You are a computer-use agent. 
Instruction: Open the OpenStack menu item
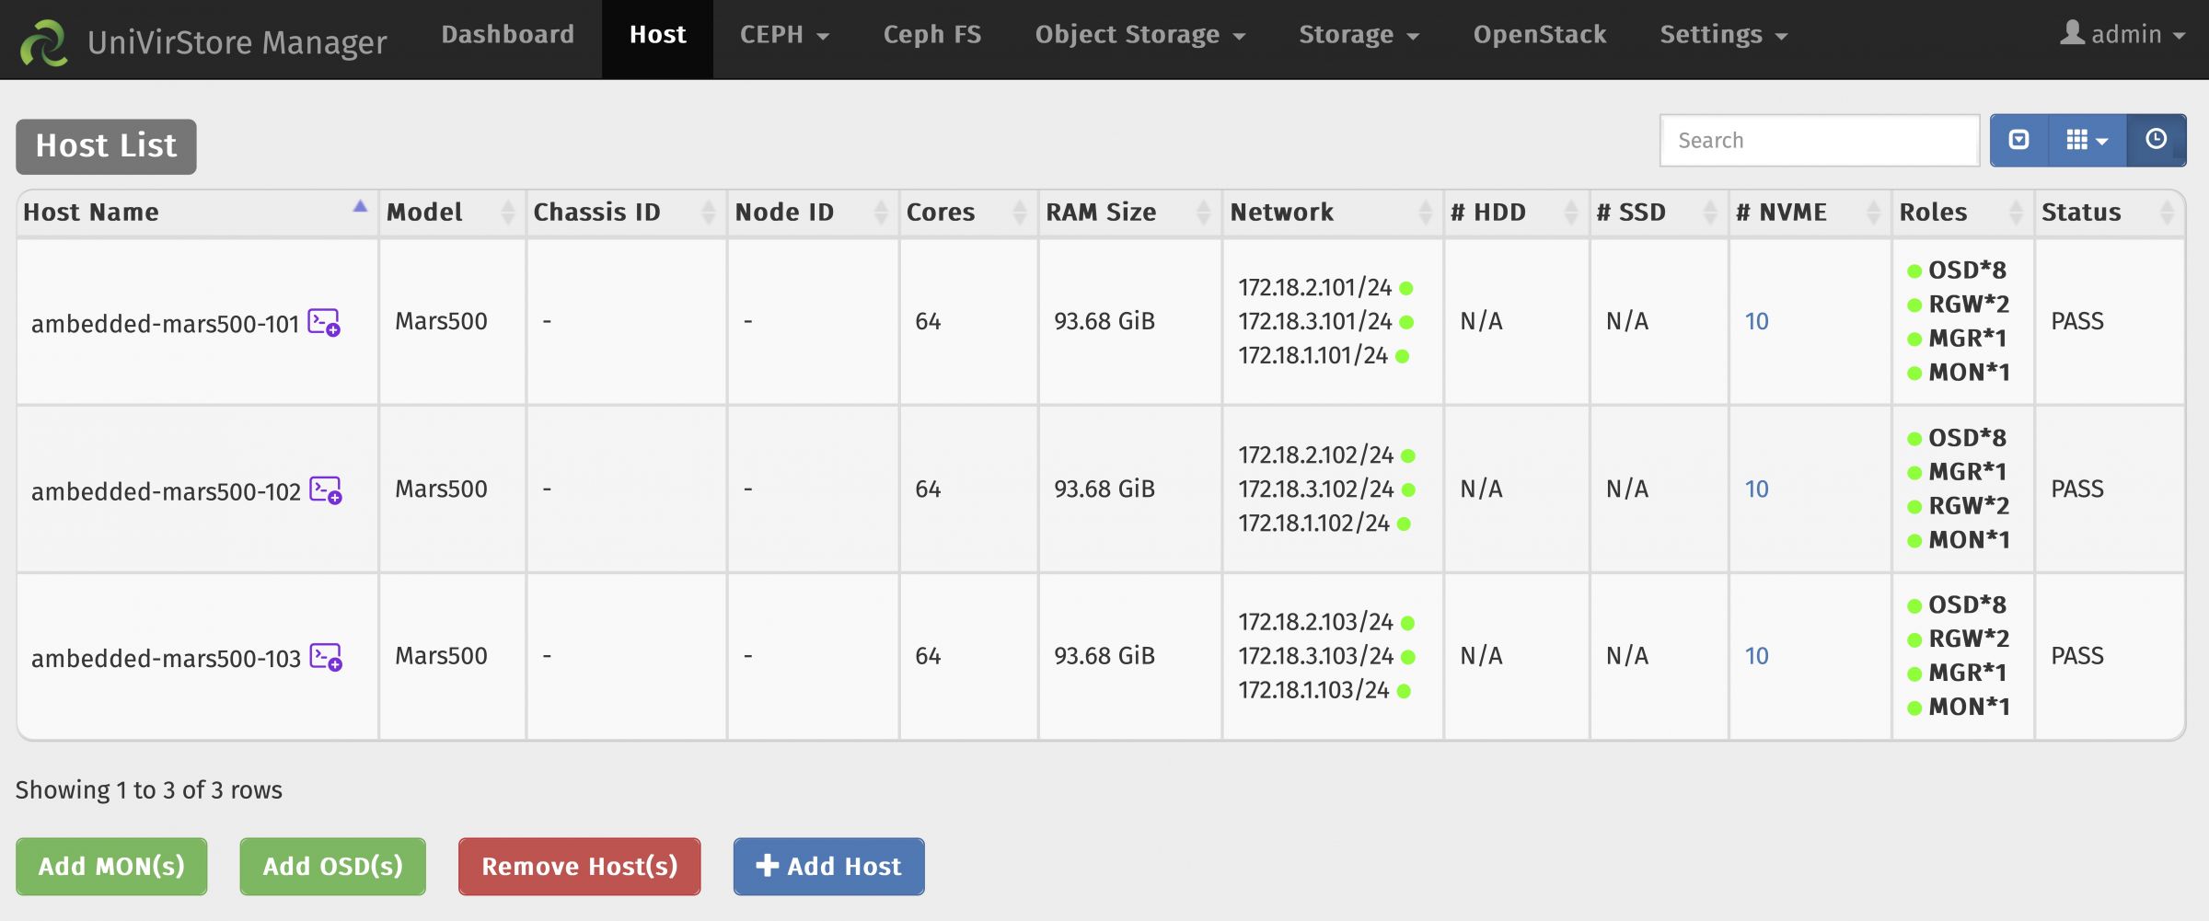pos(1539,35)
